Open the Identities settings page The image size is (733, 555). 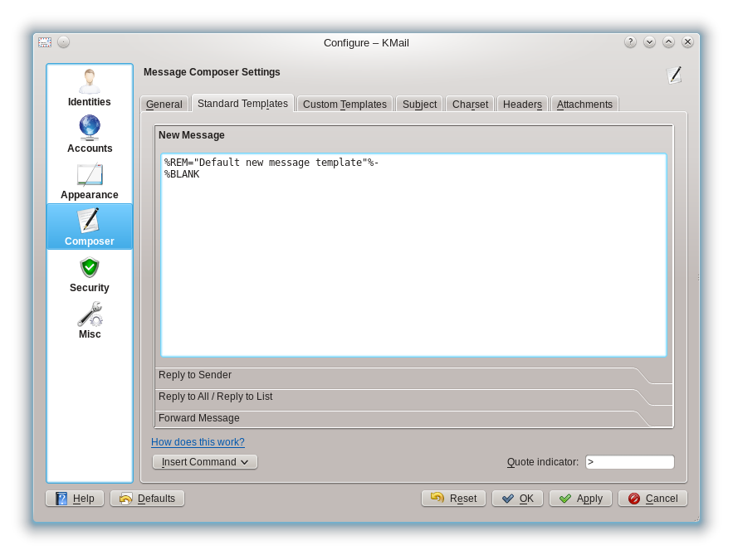89,87
